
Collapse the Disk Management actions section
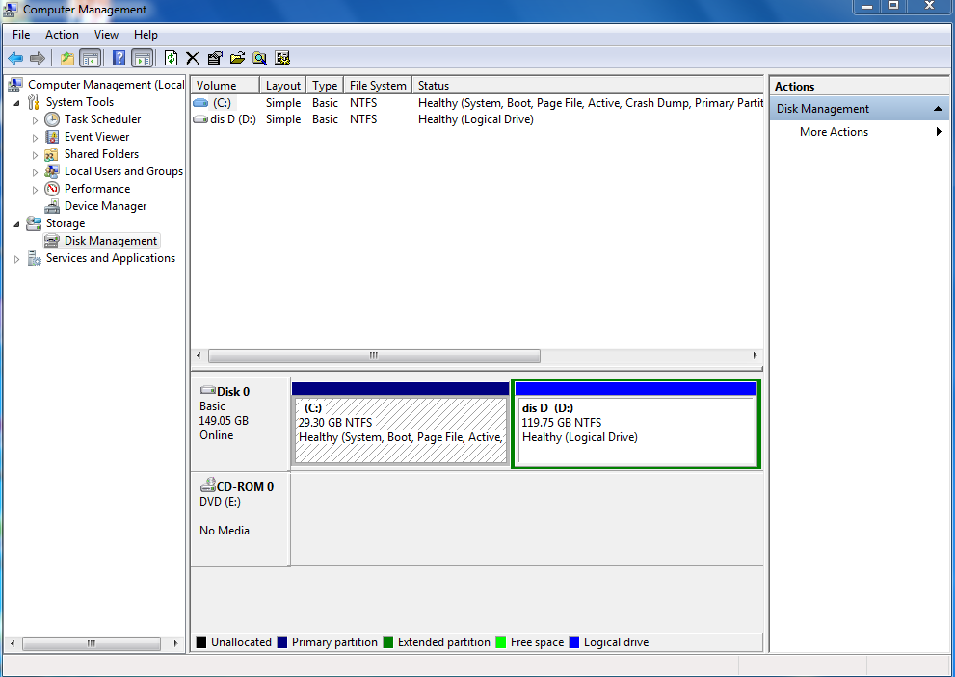(x=938, y=109)
